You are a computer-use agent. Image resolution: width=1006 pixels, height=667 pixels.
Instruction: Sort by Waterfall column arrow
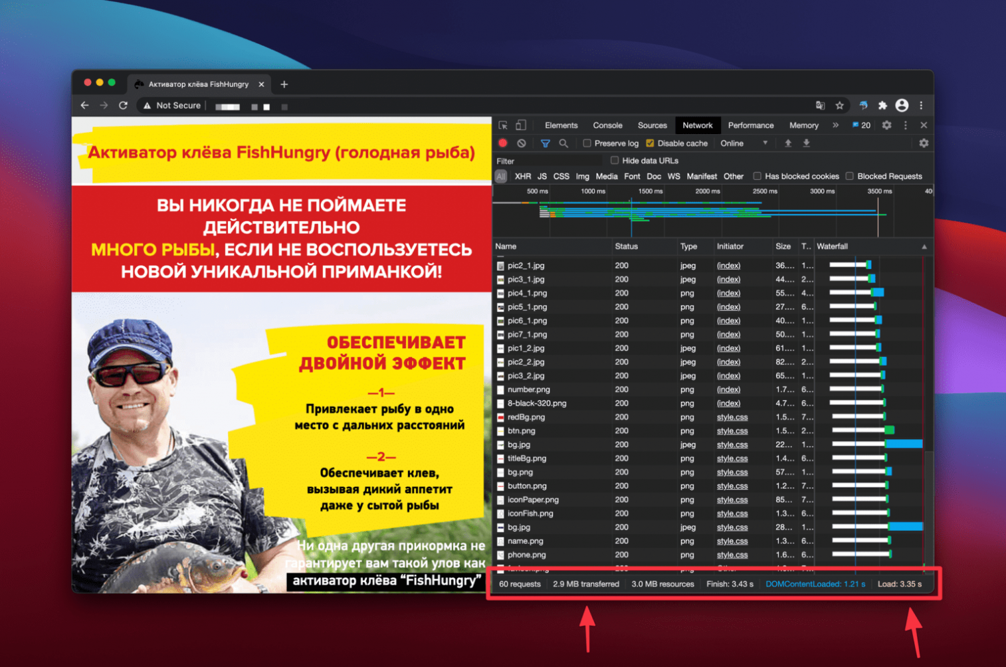pyautogui.click(x=924, y=246)
